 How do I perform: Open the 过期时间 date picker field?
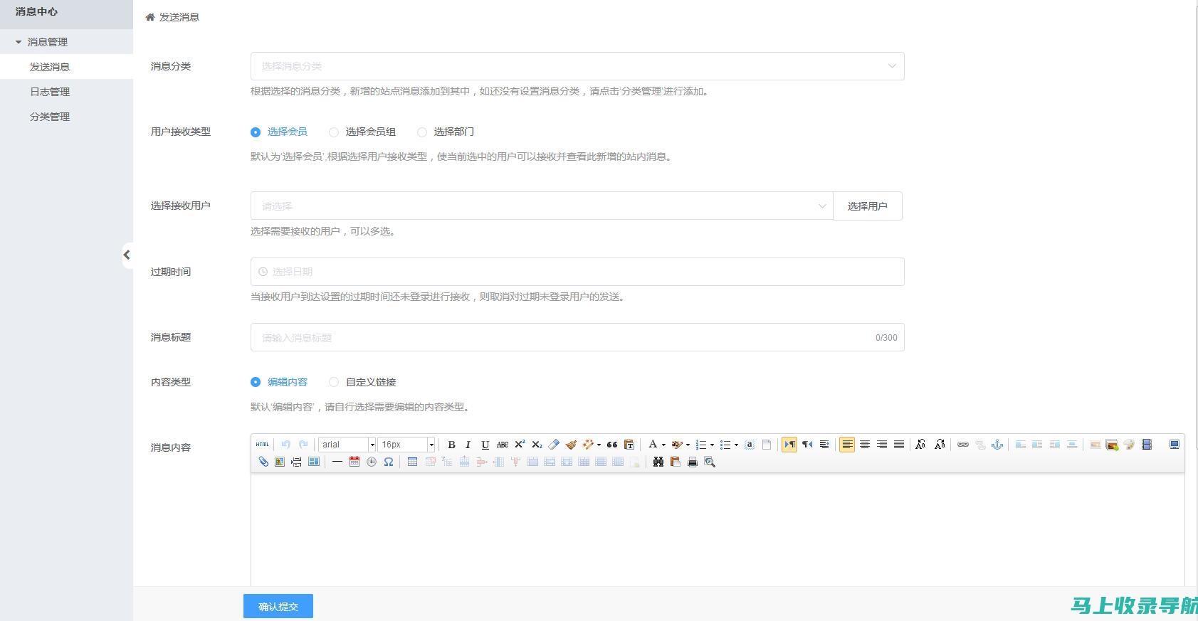(x=577, y=272)
